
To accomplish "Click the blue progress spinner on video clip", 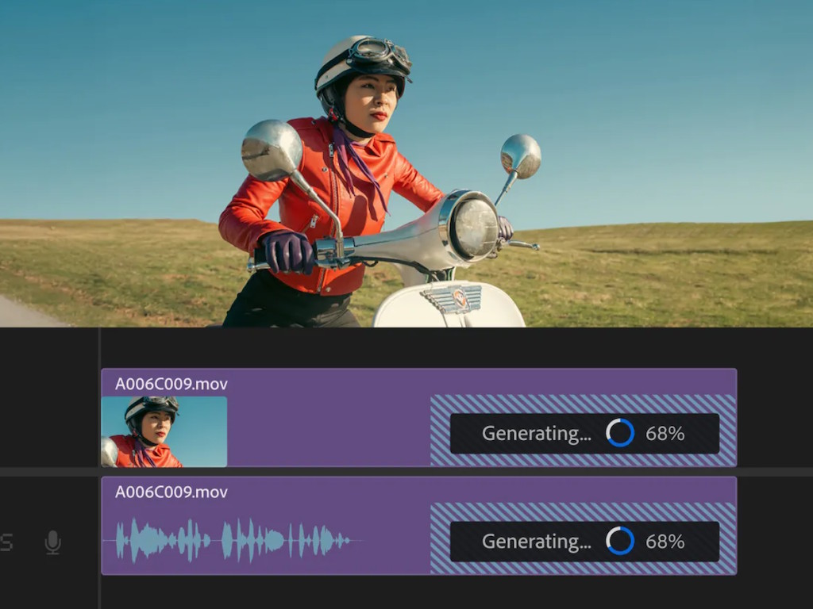I will [x=620, y=433].
